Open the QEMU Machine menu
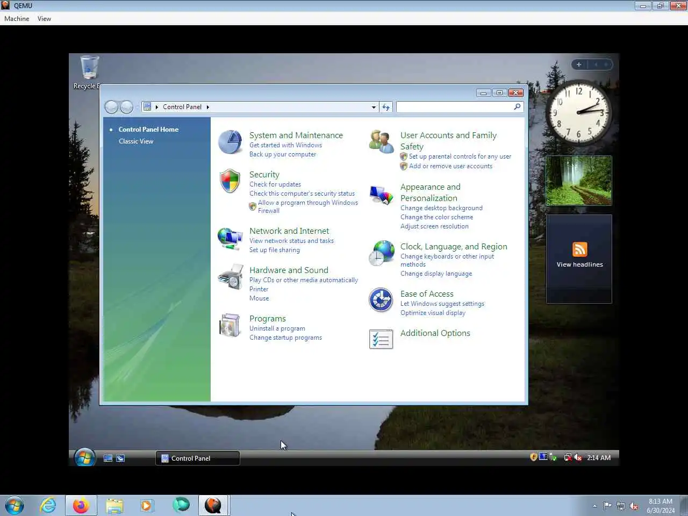 coord(17,18)
